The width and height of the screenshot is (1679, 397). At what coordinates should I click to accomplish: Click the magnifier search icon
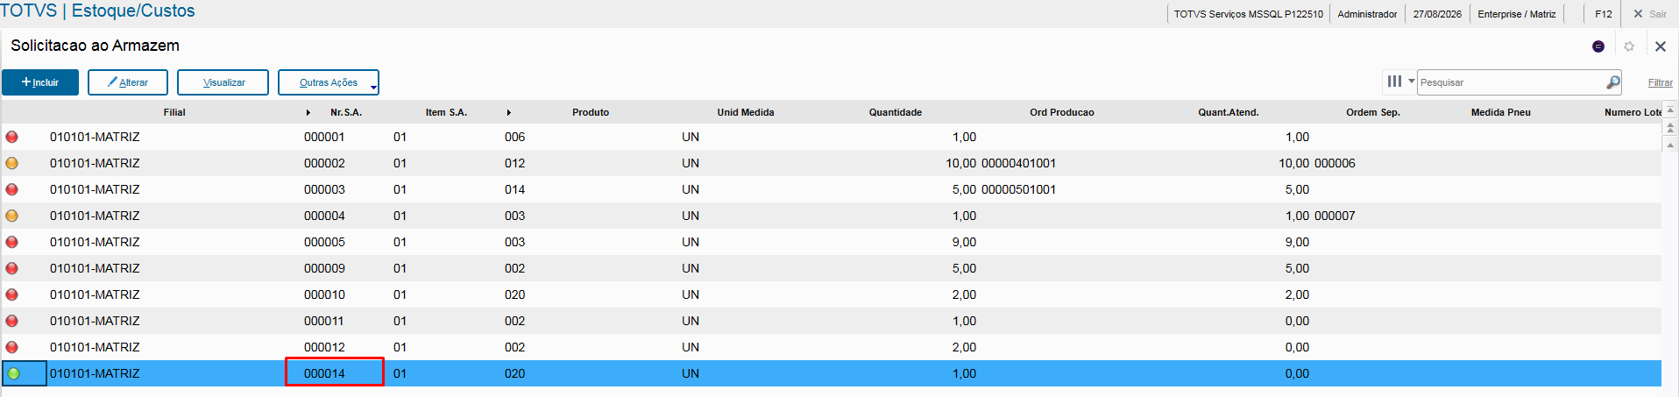pos(1612,82)
